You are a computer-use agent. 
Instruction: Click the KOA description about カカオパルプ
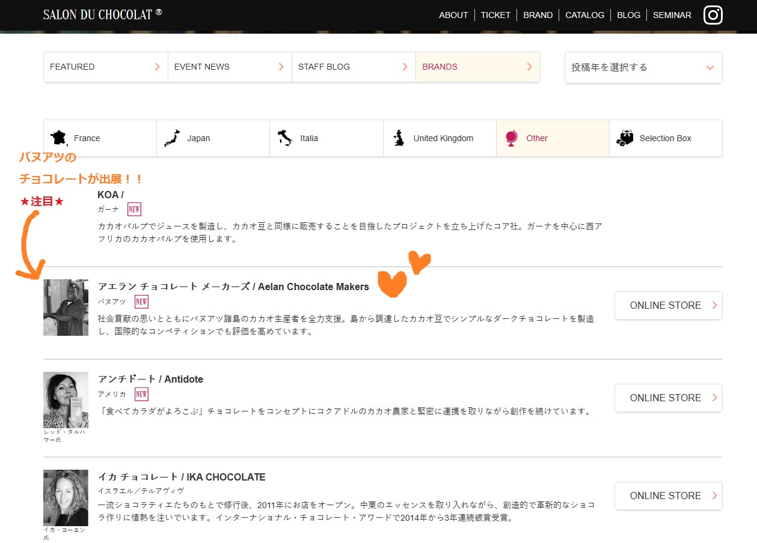tap(350, 232)
